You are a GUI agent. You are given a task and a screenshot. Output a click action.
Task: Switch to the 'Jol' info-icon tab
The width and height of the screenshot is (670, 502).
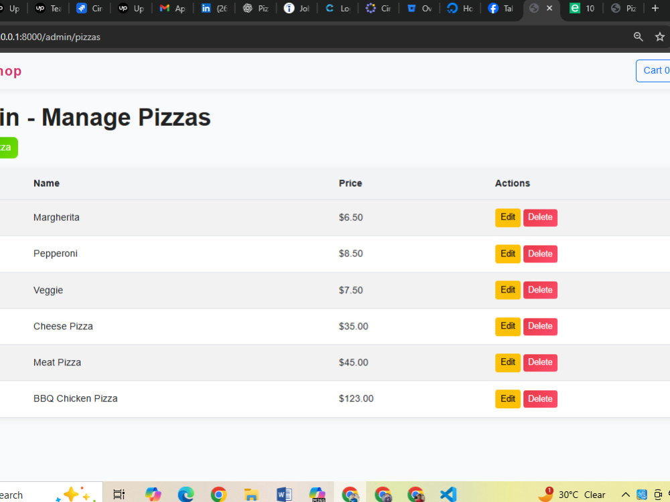click(297, 8)
